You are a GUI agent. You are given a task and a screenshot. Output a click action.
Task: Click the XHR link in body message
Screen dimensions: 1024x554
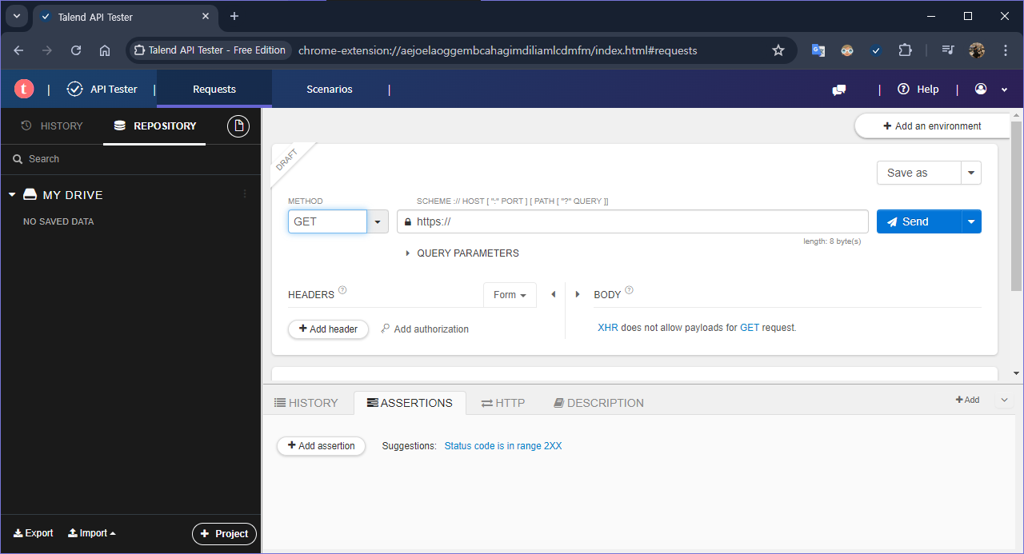[608, 328]
